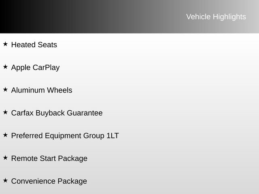This screenshot has width=259, height=194.
Task: Select the Aluminum Wheels text
Action: (42, 90)
